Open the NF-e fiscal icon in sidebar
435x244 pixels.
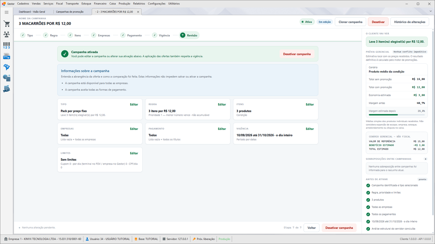click(7, 67)
